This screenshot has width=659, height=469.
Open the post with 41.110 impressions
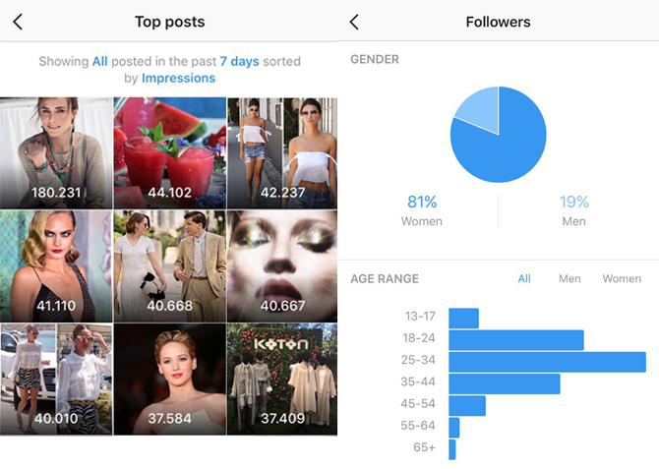[56, 266]
